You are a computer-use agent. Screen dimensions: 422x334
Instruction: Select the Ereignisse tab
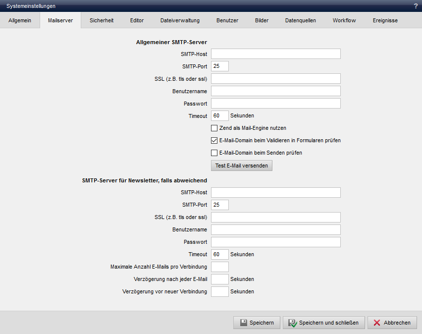385,20
